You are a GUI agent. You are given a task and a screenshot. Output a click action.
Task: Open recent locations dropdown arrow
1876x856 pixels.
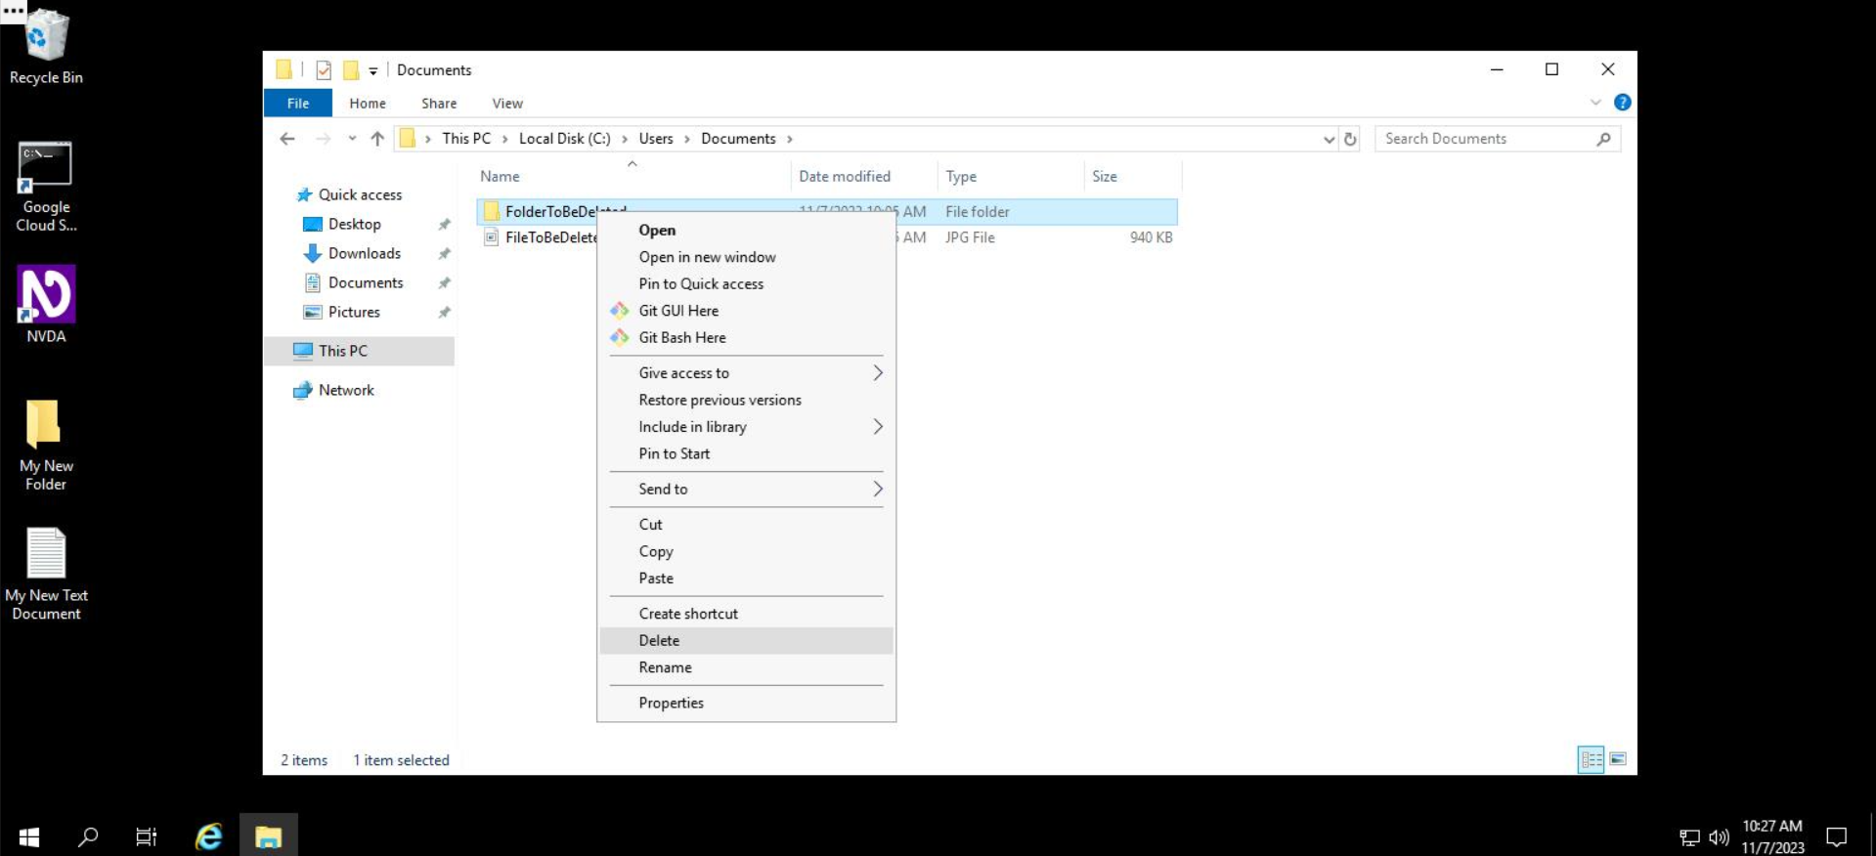(352, 139)
